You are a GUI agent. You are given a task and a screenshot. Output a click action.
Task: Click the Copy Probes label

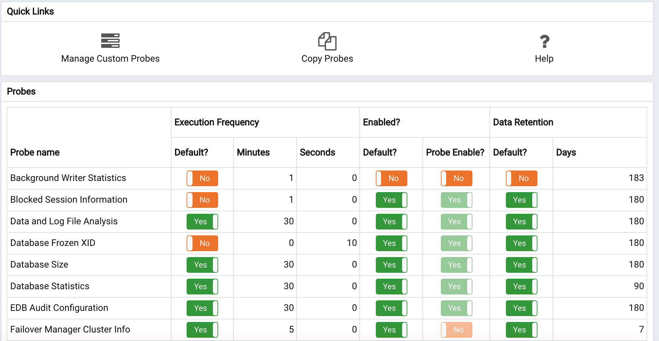[x=327, y=59]
